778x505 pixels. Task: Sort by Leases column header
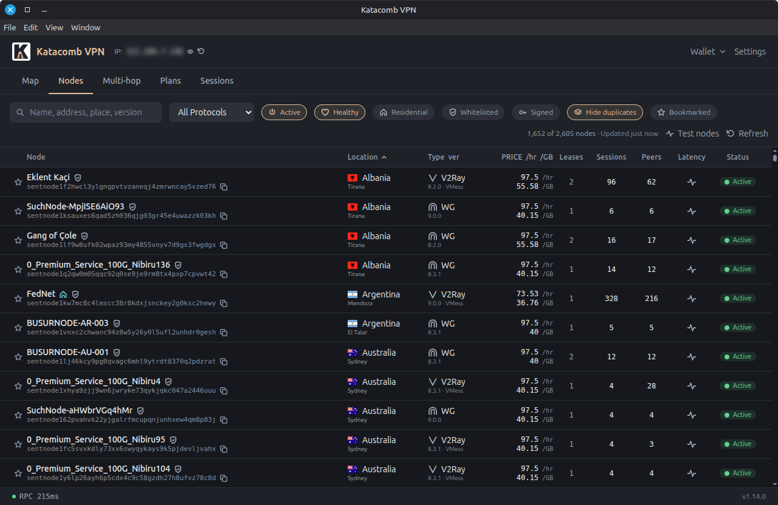click(571, 157)
